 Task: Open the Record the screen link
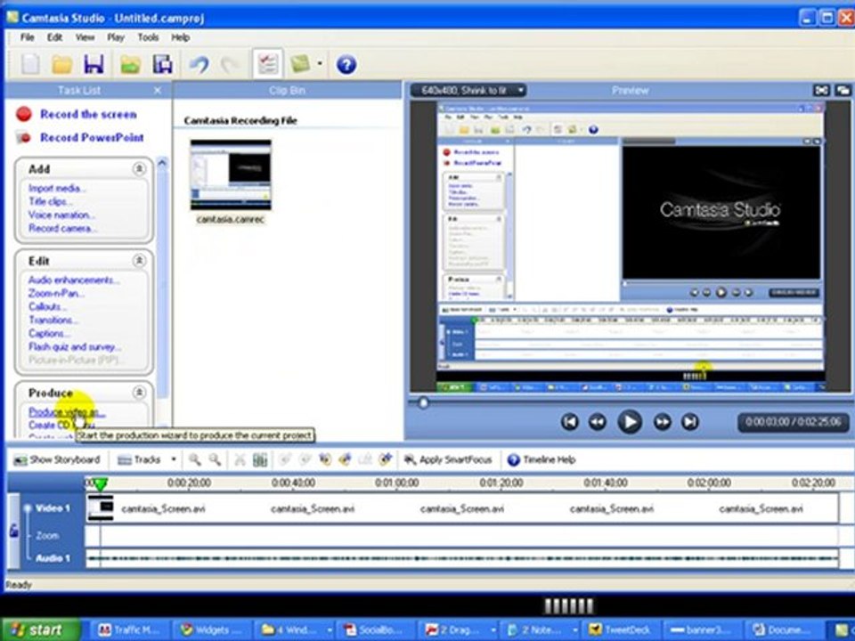88,114
